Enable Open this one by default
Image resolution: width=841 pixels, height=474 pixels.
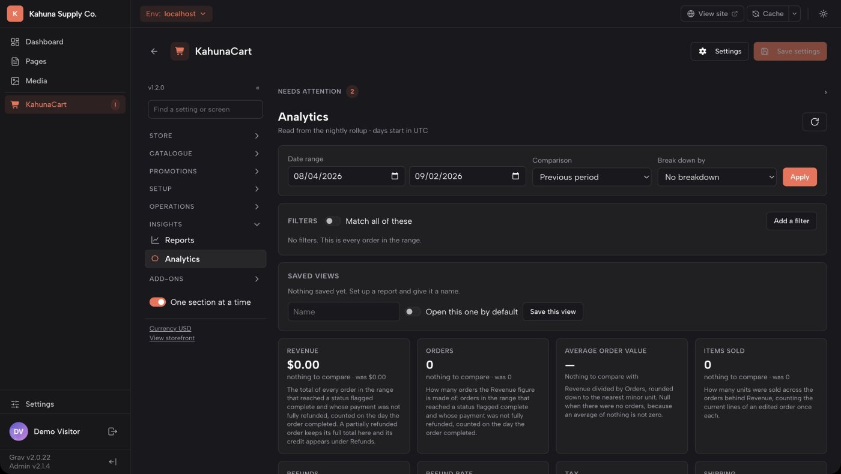click(413, 311)
